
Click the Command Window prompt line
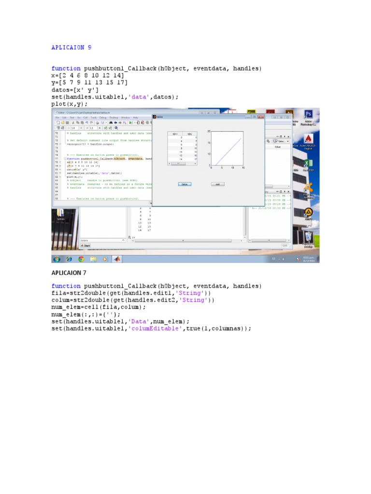(x=186, y=237)
